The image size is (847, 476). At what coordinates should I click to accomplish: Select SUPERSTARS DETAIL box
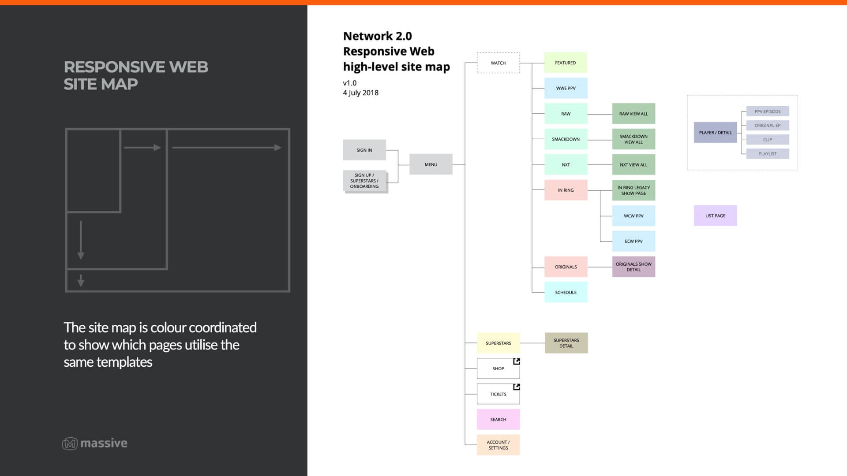[566, 343]
